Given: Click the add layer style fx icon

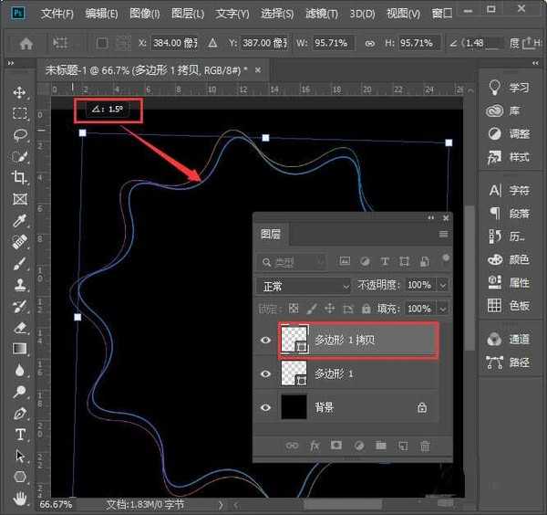Looking at the screenshot, I should (x=315, y=446).
